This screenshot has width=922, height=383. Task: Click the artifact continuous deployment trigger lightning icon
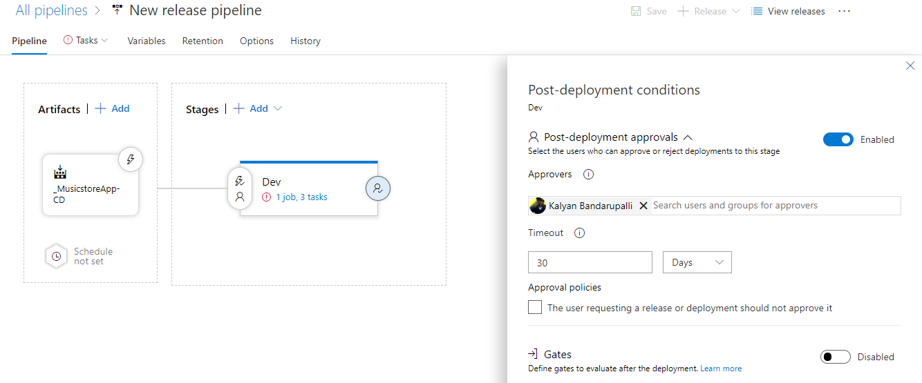[131, 159]
